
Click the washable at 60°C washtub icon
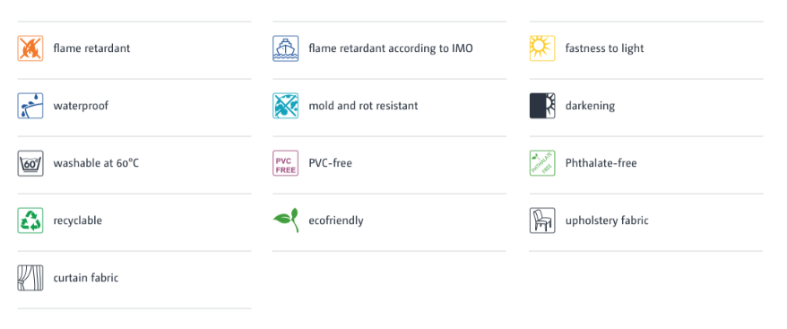[30, 163]
